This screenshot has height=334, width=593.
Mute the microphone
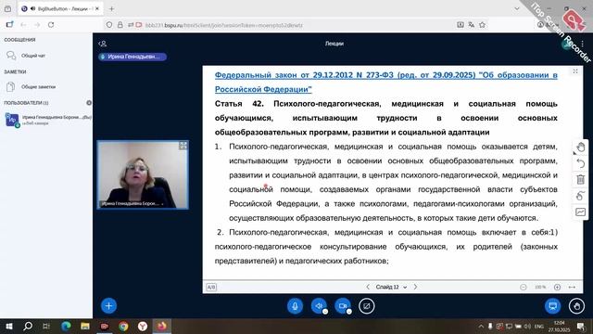(295, 306)
